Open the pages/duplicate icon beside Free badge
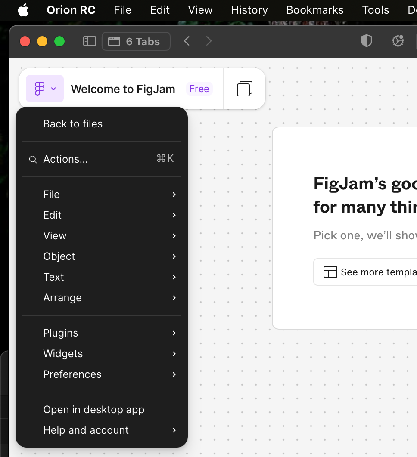417x457 pixels. 244,89
